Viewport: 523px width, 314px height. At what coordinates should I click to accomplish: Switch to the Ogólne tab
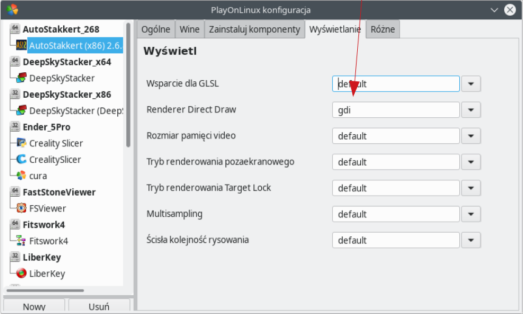coord(156,29)
